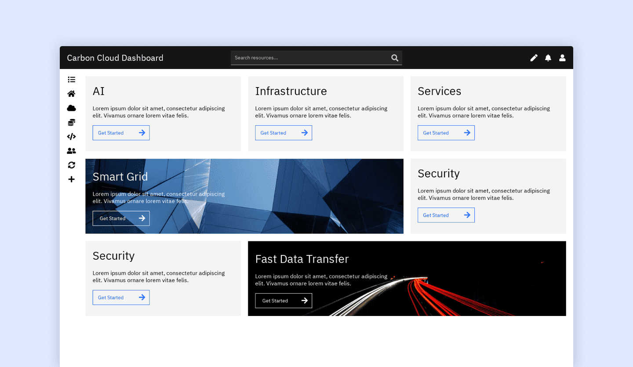Click the "Smart Grid" heading
The height and width of the screenshot is (367, 633).
(x=120, y=177)
